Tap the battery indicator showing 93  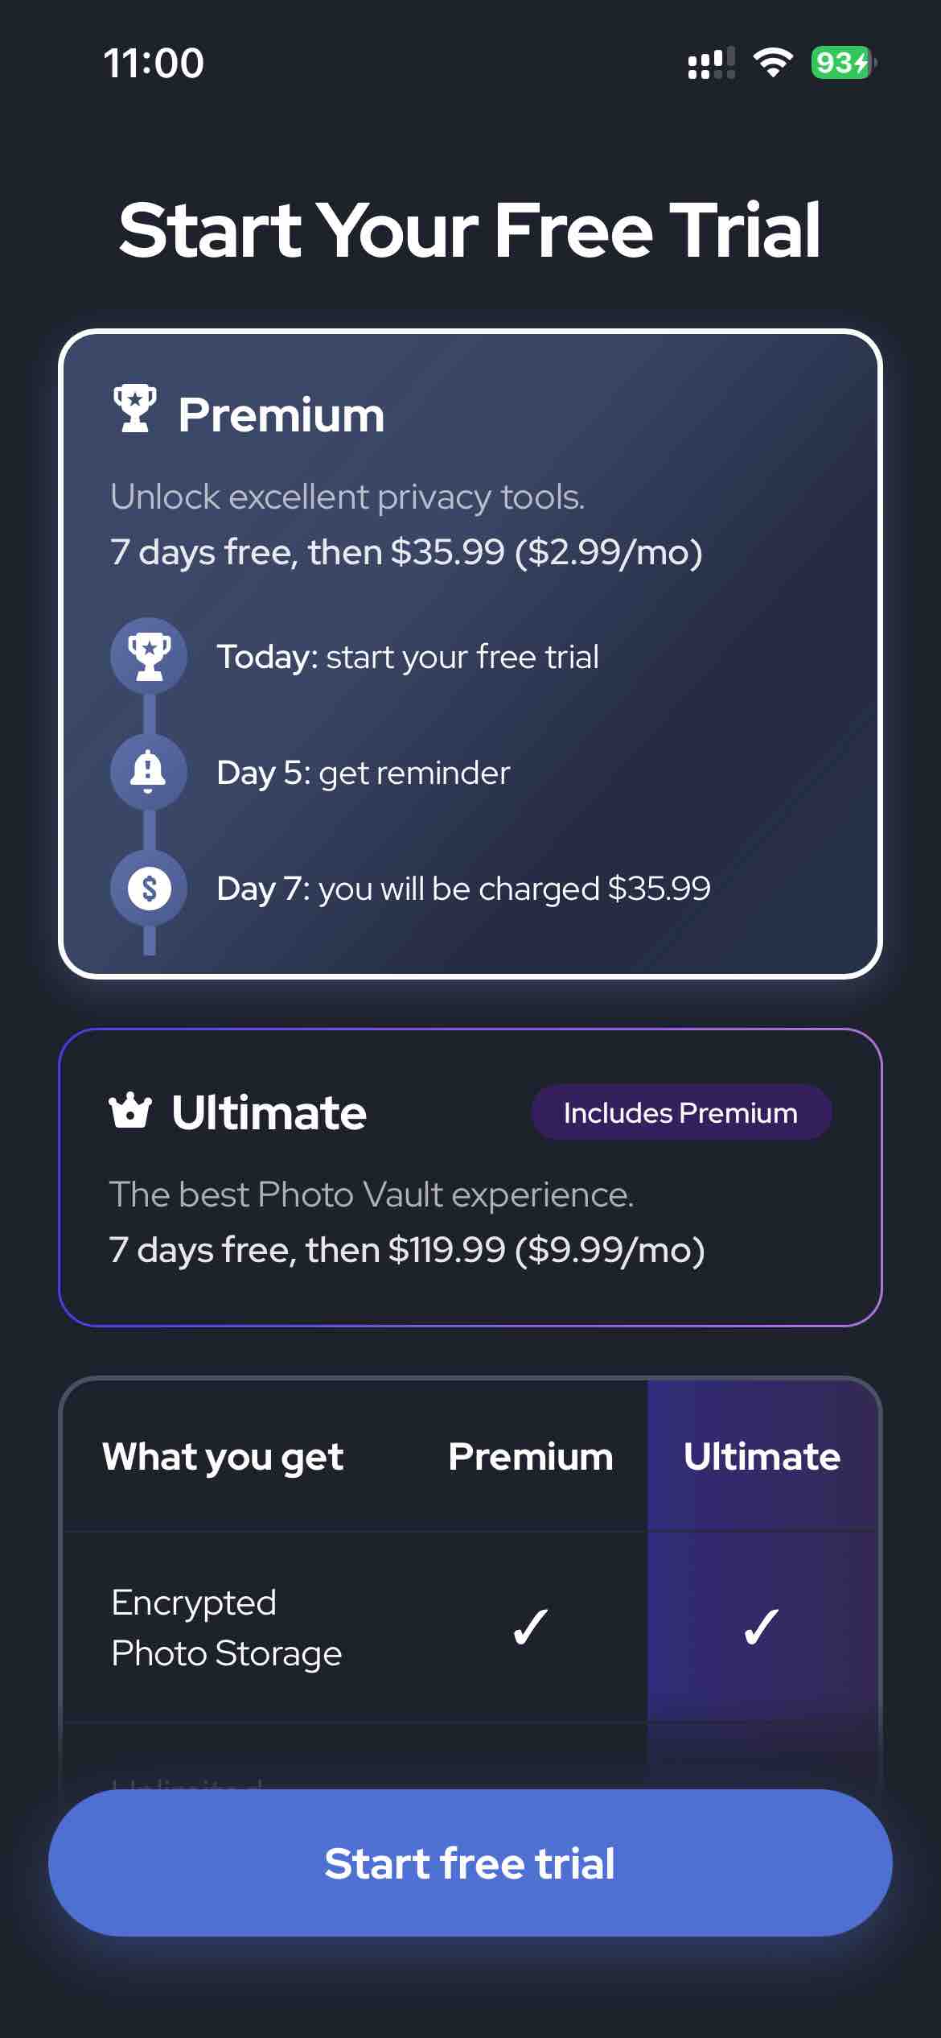pos(842,63)
